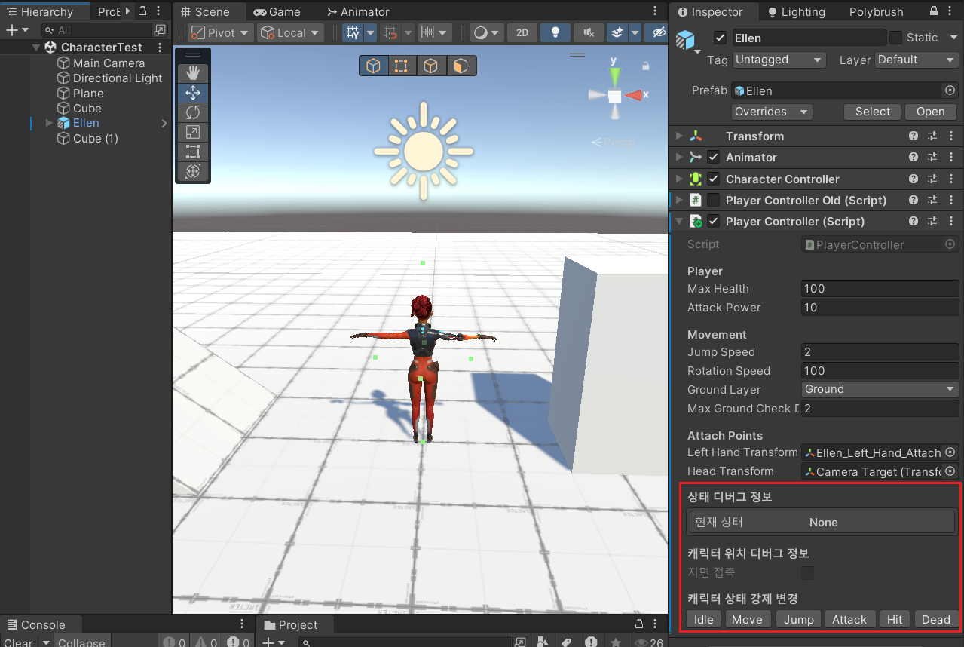
Task: Toggle the Static checkbox
Action: pyautogui.click(x=895, y=38)
